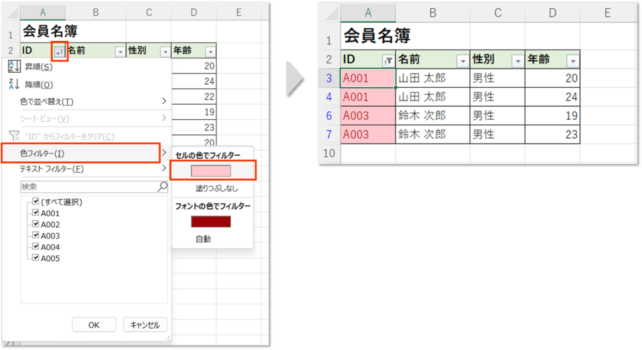Select column E header in right sheet
The image size is (642, 350).
pos(608,13)
